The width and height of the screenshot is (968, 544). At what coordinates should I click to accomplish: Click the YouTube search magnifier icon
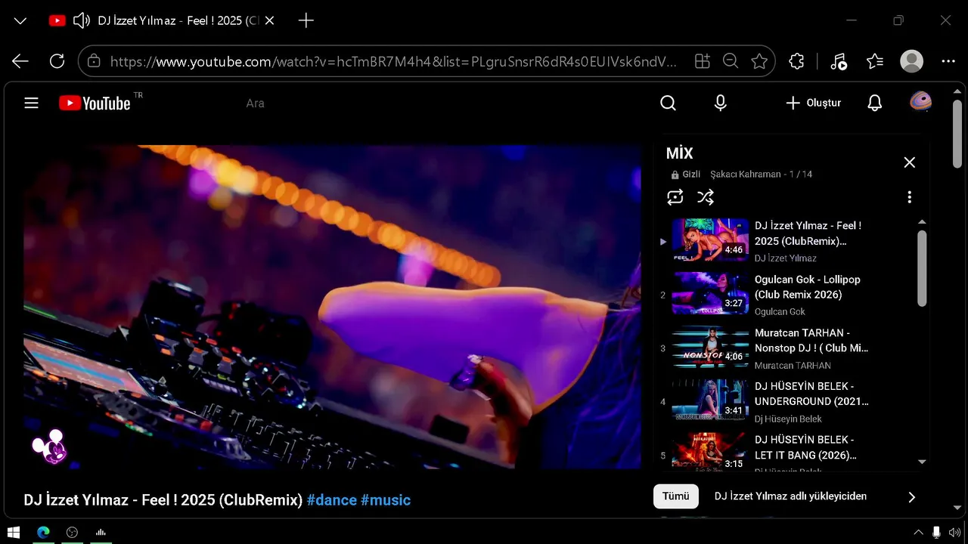click(x=668, y=103)
